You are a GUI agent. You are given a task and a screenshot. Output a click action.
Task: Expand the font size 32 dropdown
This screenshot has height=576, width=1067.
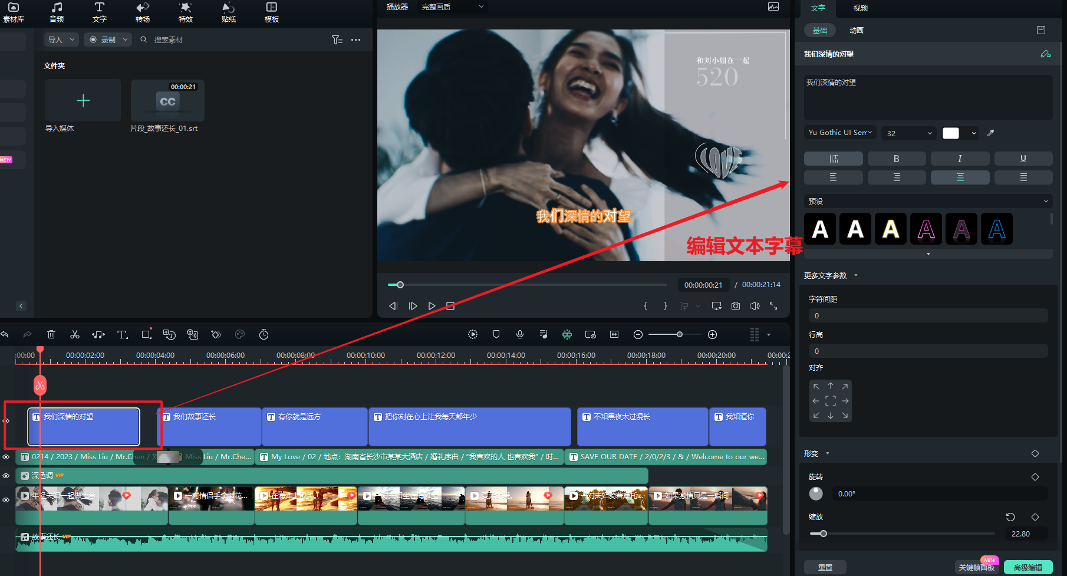909,133
